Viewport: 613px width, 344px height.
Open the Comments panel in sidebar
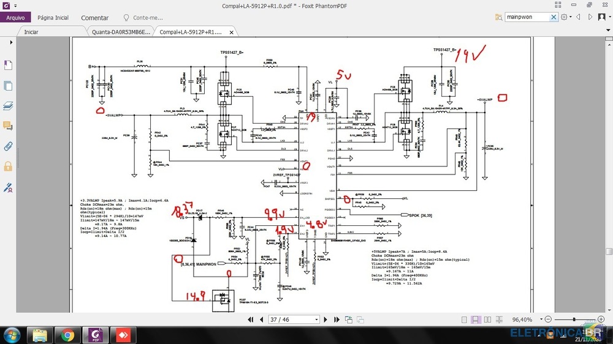click(x=9, y=125)
